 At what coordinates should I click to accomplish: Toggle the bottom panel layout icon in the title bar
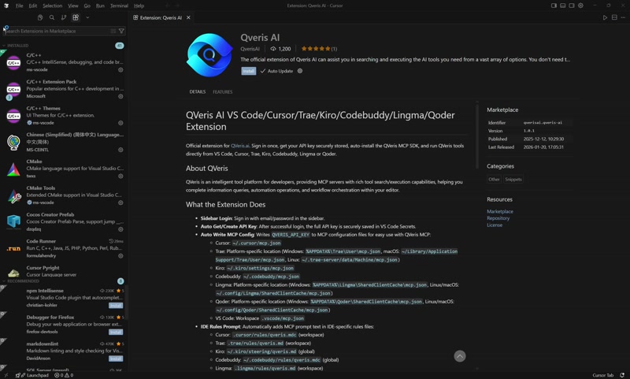click(562, 6)
